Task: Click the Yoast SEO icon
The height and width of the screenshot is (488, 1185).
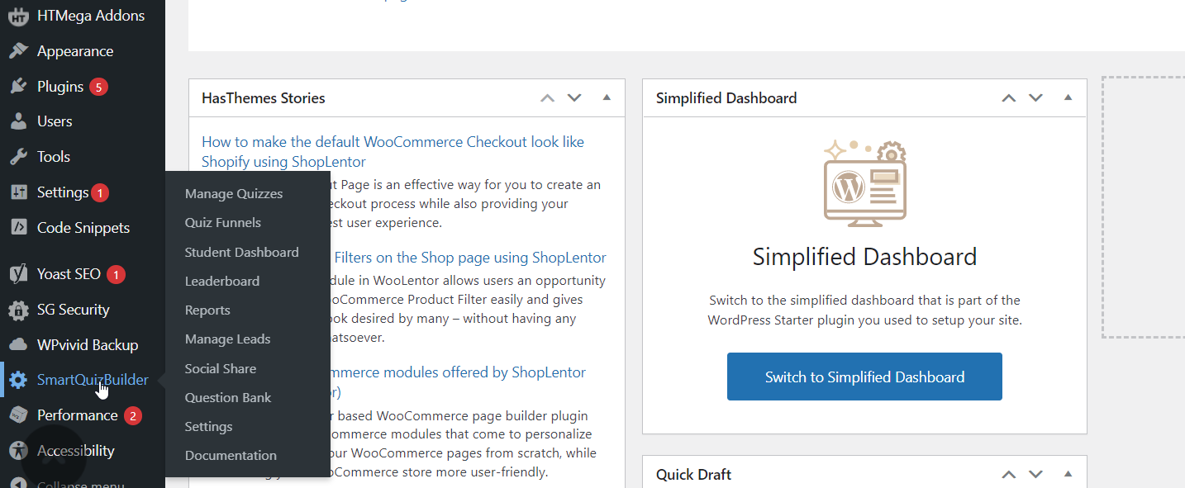Action: [18, 274]
